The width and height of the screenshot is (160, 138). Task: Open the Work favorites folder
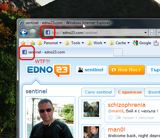(x=97, y=43)
